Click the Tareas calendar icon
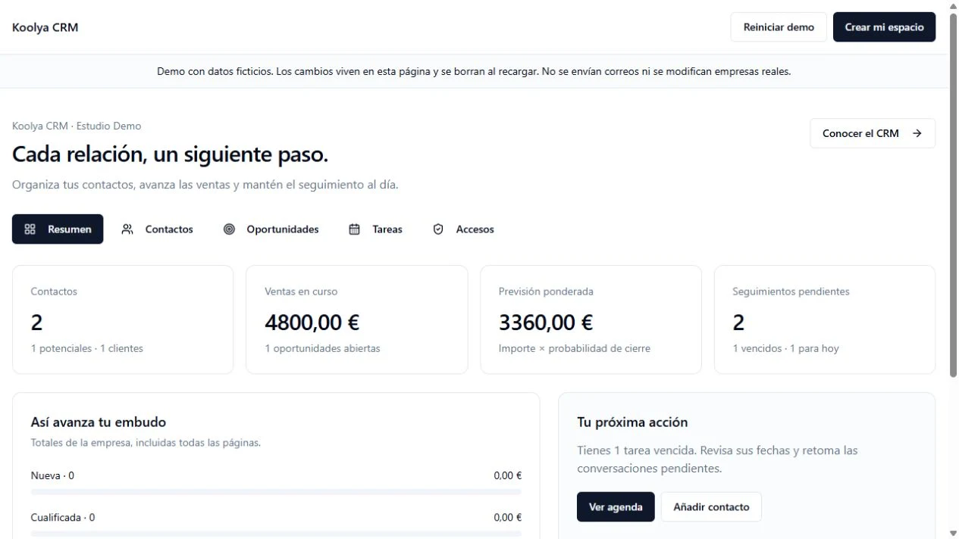Image resolution: width=959 pixels, height=539 pixels. click(x=354, y=229)
